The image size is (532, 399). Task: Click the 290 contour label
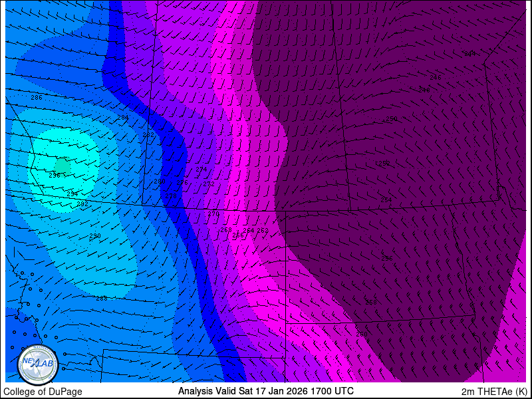pos(95,236)
